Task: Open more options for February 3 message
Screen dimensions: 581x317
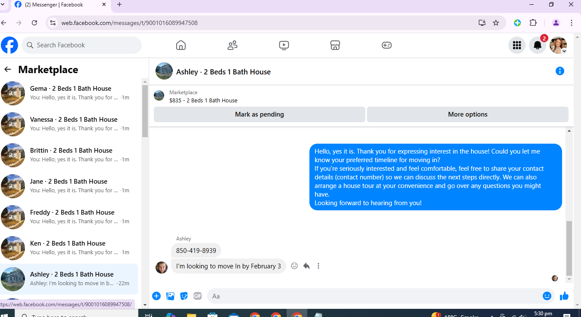Action: pos(318,266)
